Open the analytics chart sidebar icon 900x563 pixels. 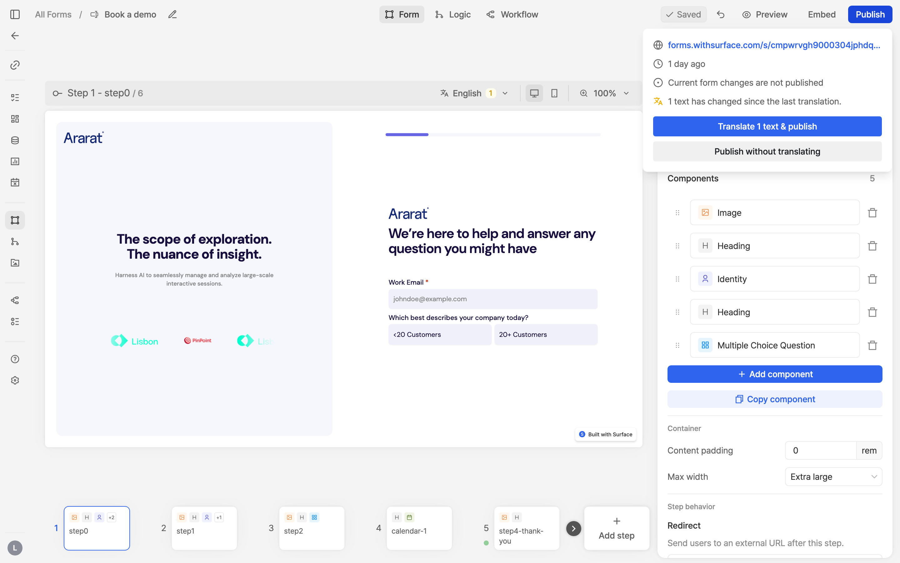coord(15,161)
